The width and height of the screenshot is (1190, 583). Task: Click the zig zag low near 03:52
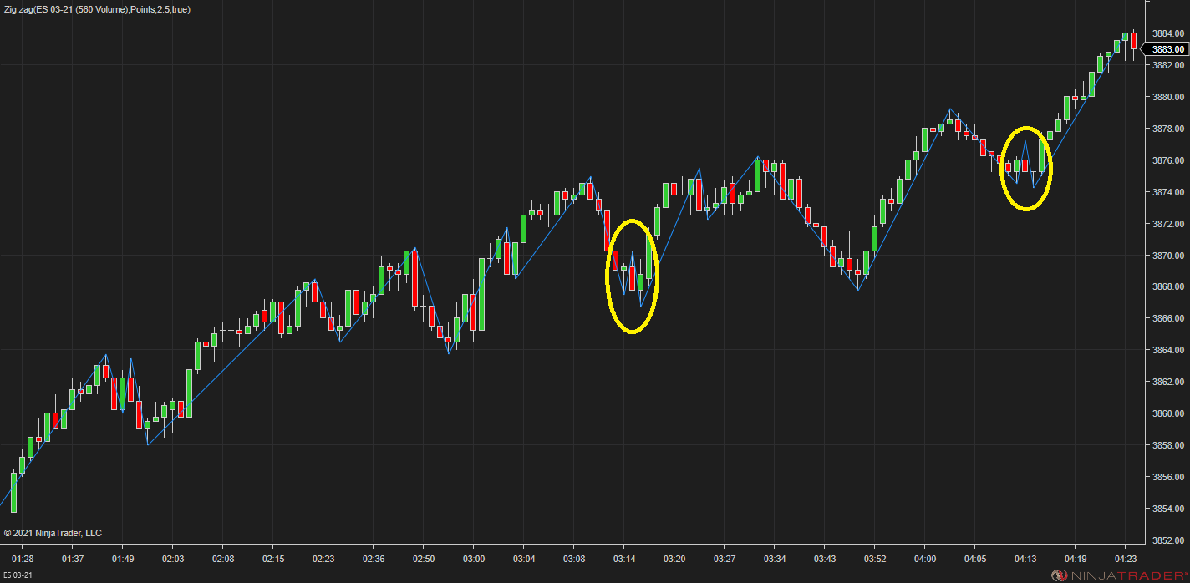pyautogui.click(x=858, y=290)
